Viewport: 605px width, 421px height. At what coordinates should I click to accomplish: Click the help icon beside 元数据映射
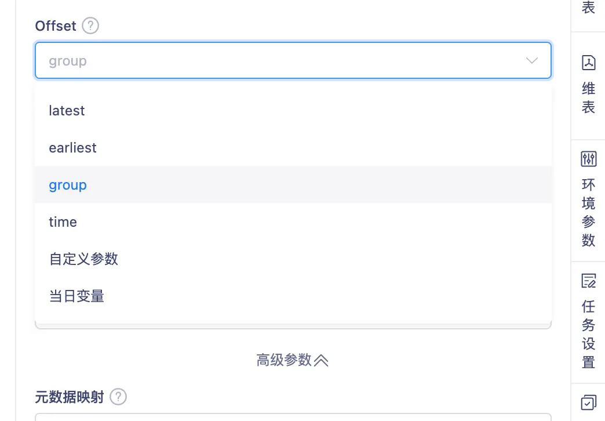pos(118,397)
